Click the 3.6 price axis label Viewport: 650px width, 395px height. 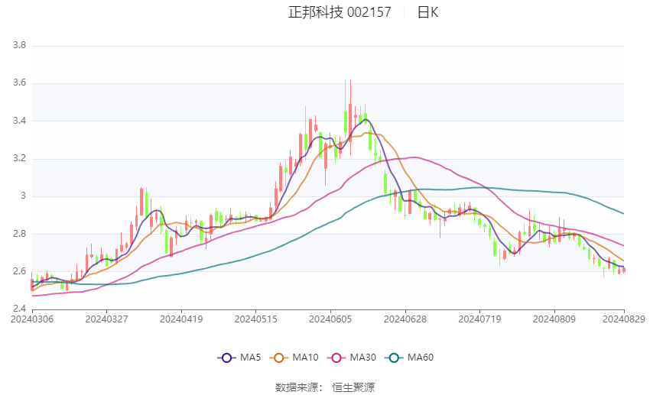pyautogui.click(x=19, y=83)
